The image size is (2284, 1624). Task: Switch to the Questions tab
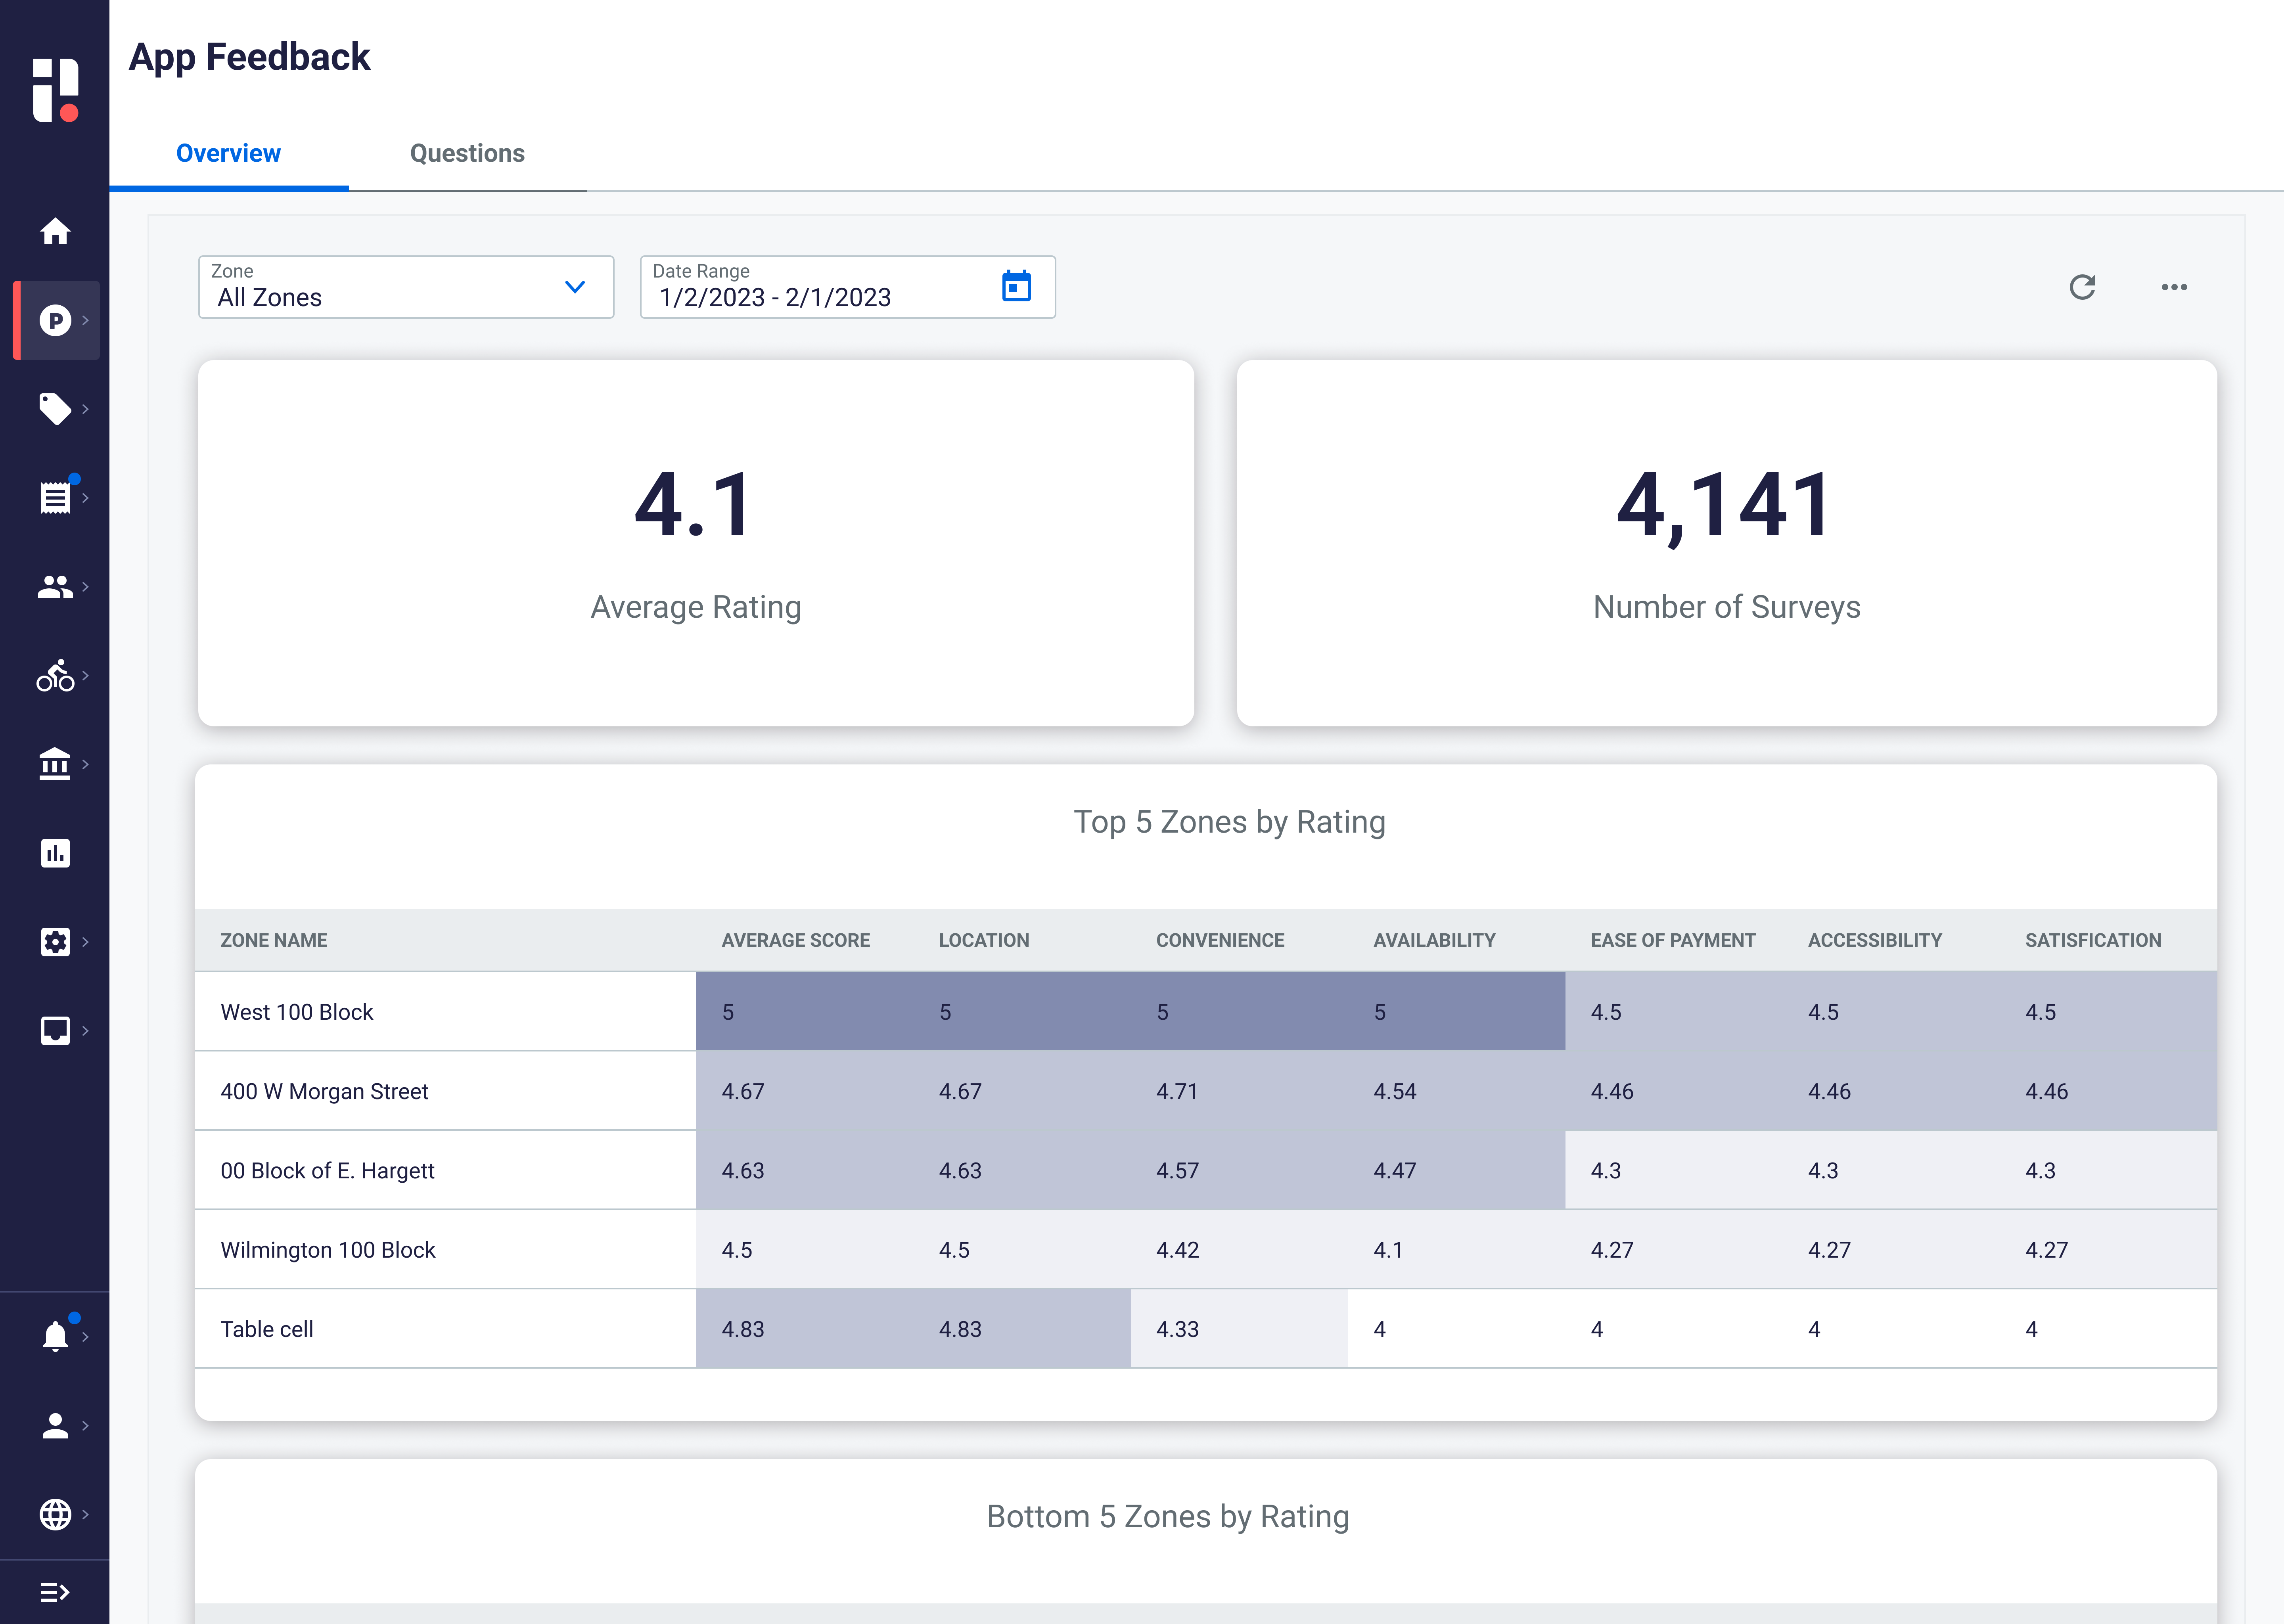467,154
